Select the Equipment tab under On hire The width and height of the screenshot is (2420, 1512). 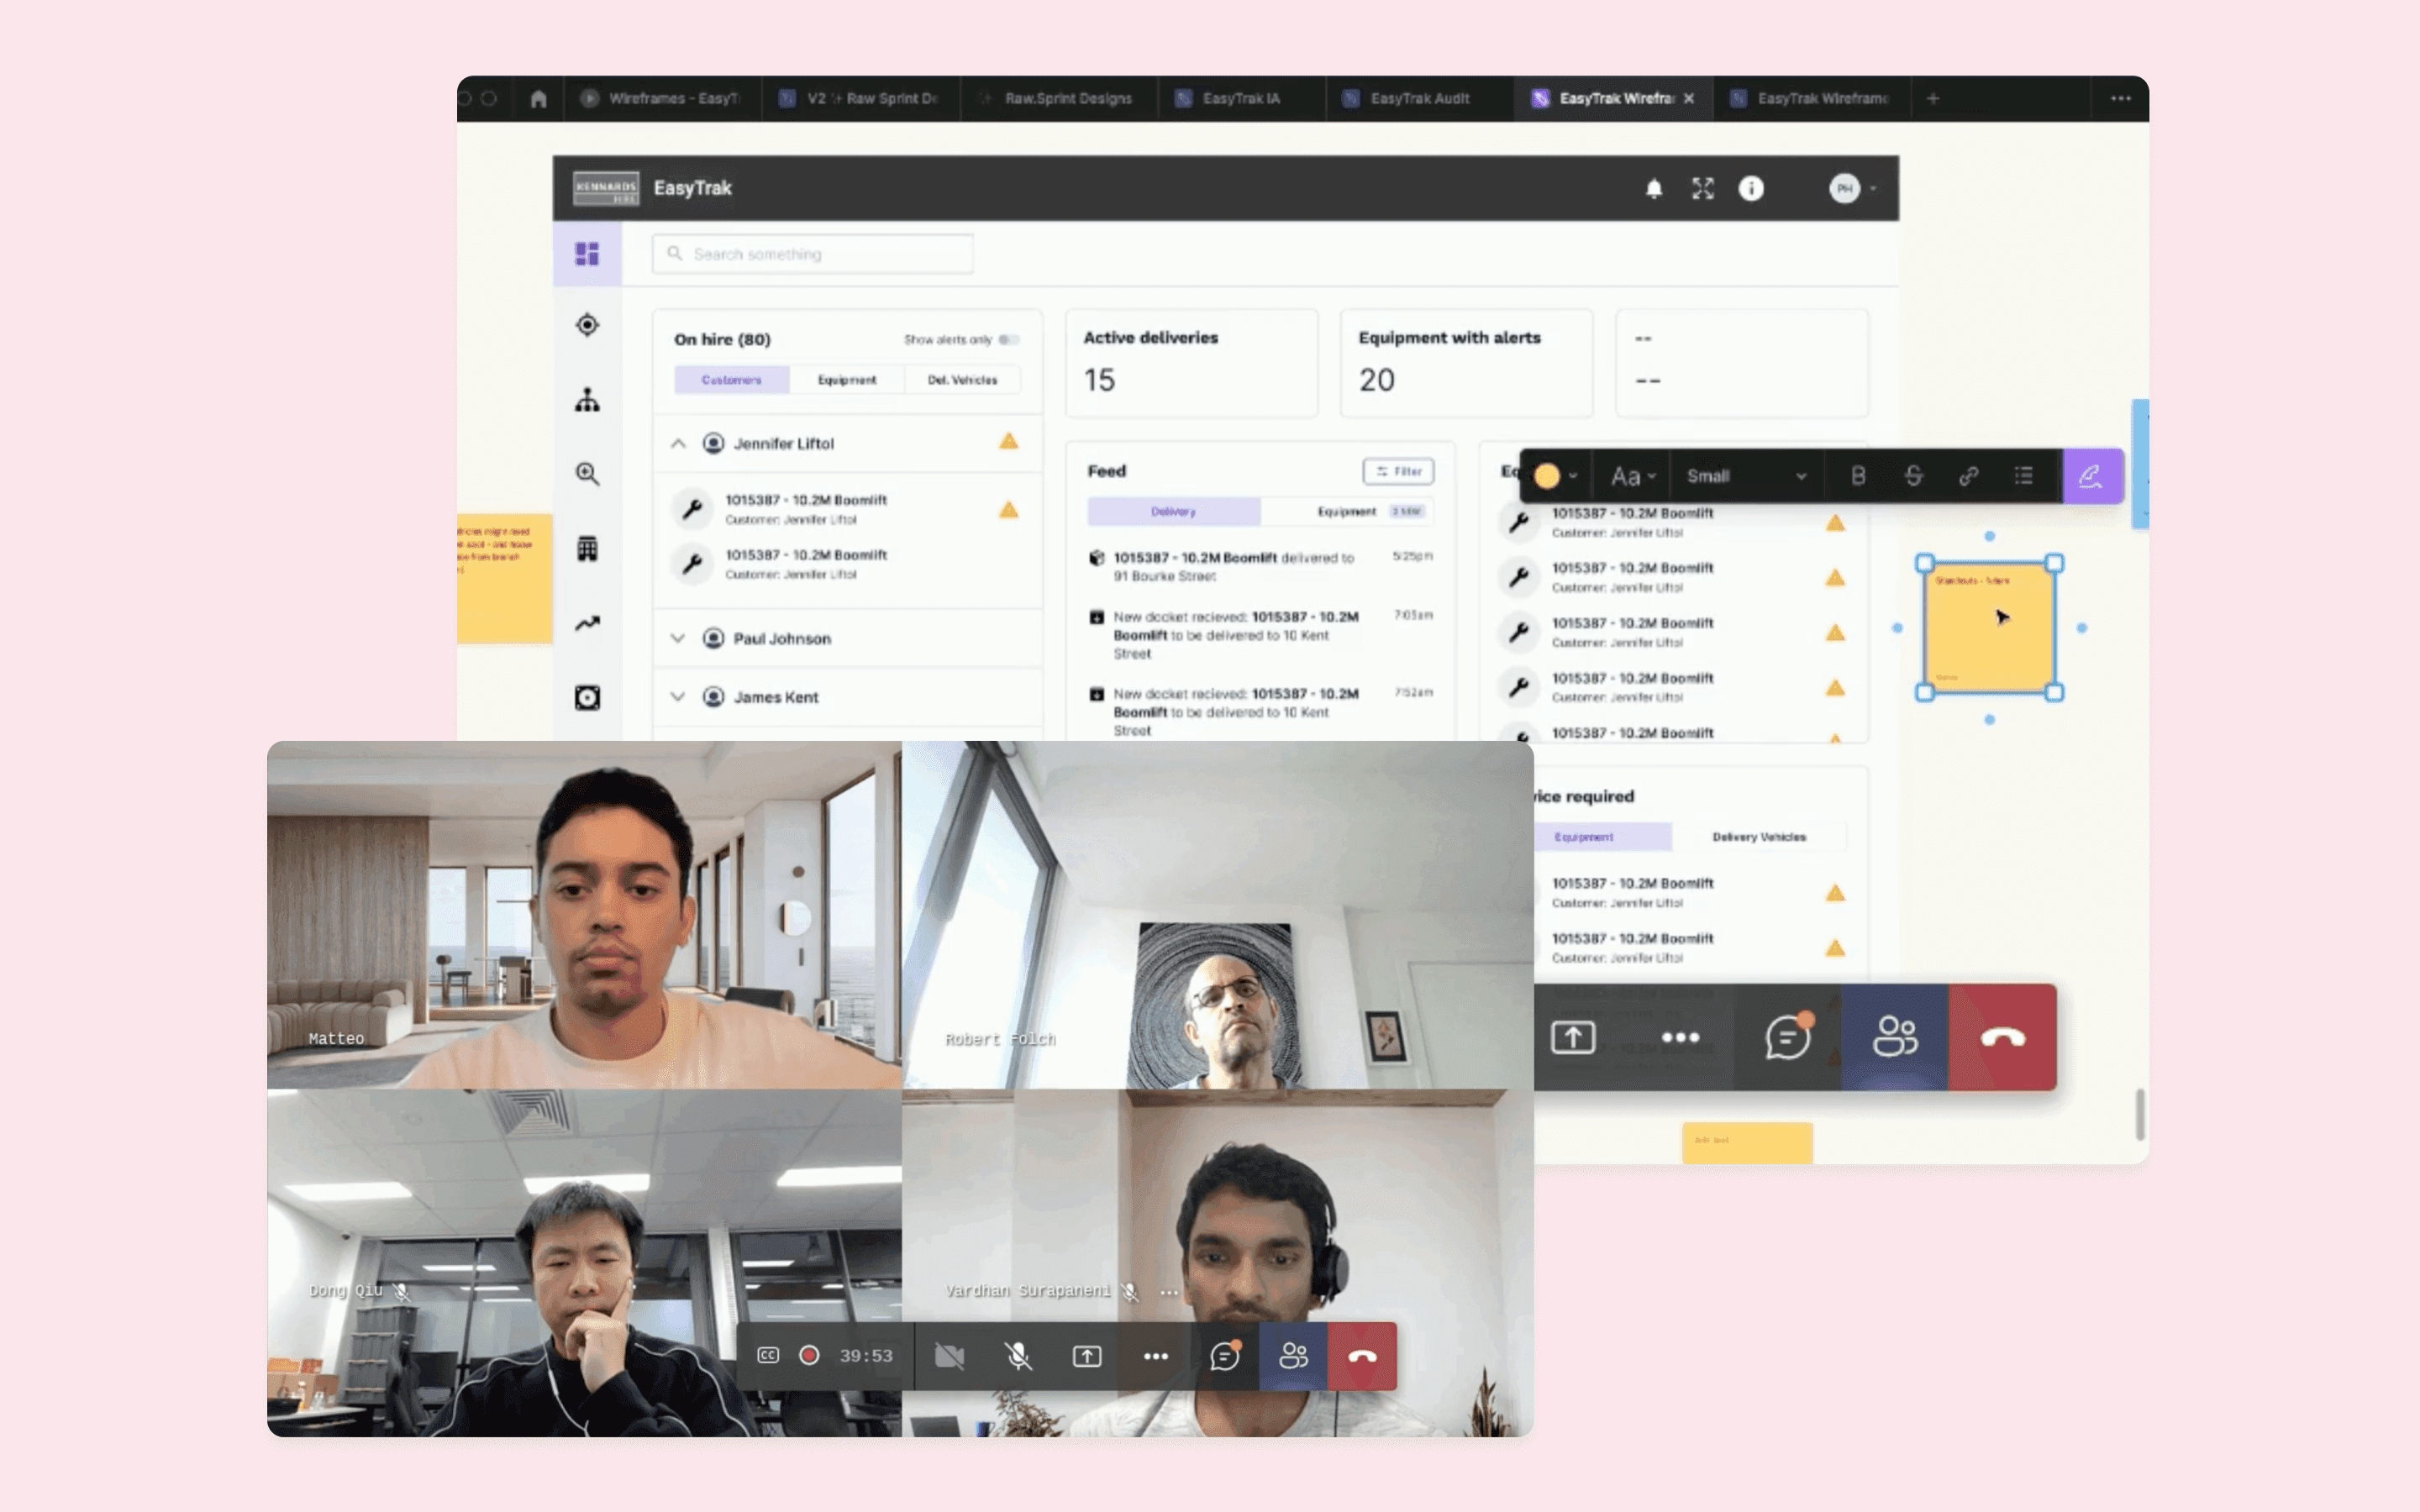click(846, 380)
